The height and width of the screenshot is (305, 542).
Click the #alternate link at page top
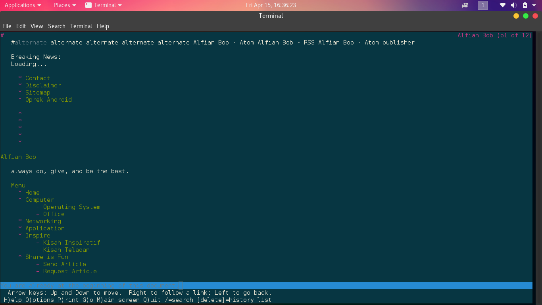point(29,42)
